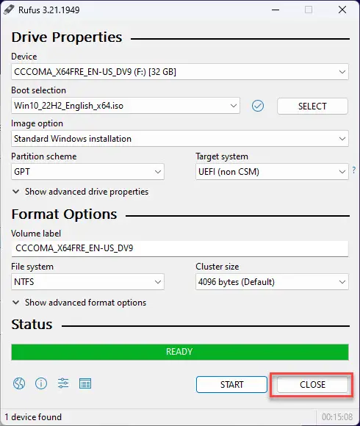Click the target system help question mark
The height and width of the screenshot is (426, 360).
coord(353,170)
